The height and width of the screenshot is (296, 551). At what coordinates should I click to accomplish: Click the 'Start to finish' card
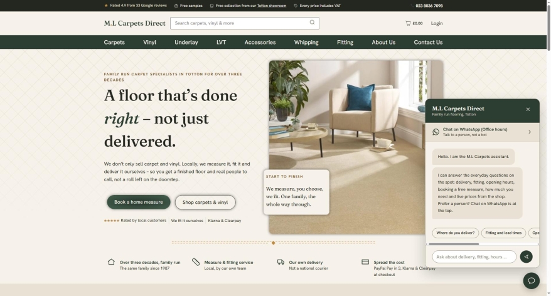pos(296,192)
